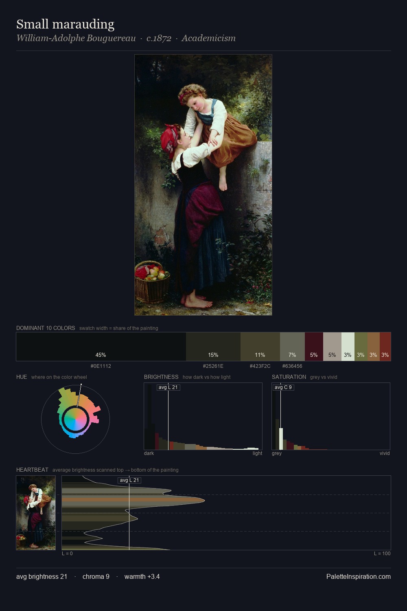Image resolution: width=407 pixels, height=611 pixels.
Task: Click the 'BRIGHTNESS' section heading
Action: (161, 377)
